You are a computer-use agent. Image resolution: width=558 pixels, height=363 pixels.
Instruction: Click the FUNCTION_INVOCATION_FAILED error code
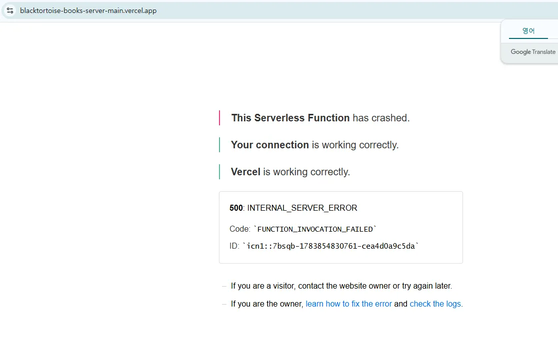pos(314,229)
